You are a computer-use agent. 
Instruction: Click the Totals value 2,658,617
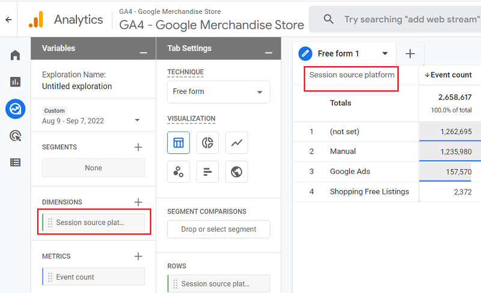point(455,97)
